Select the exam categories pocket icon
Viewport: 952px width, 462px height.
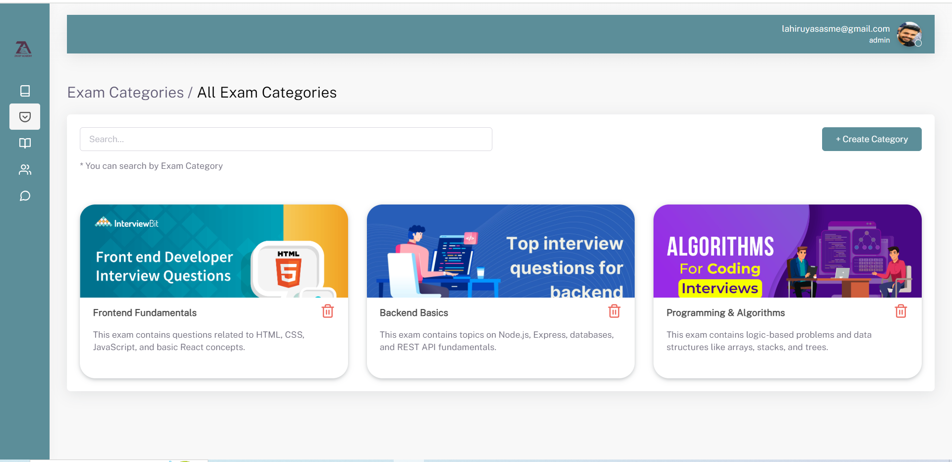(x=25, y=117)
